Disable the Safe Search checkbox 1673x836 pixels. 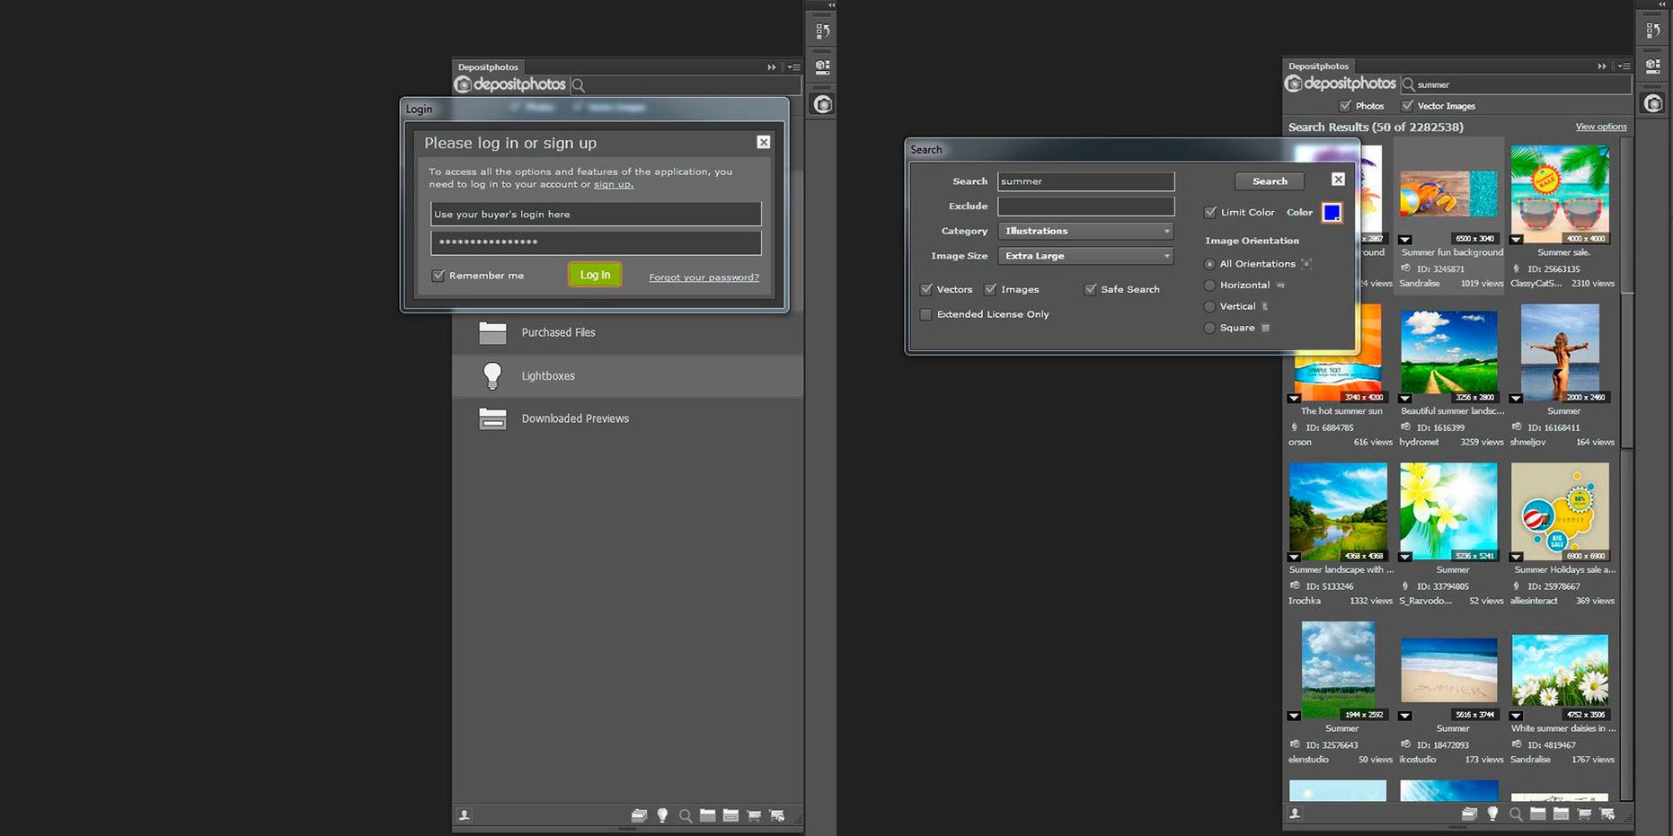tap(1090, 289)
